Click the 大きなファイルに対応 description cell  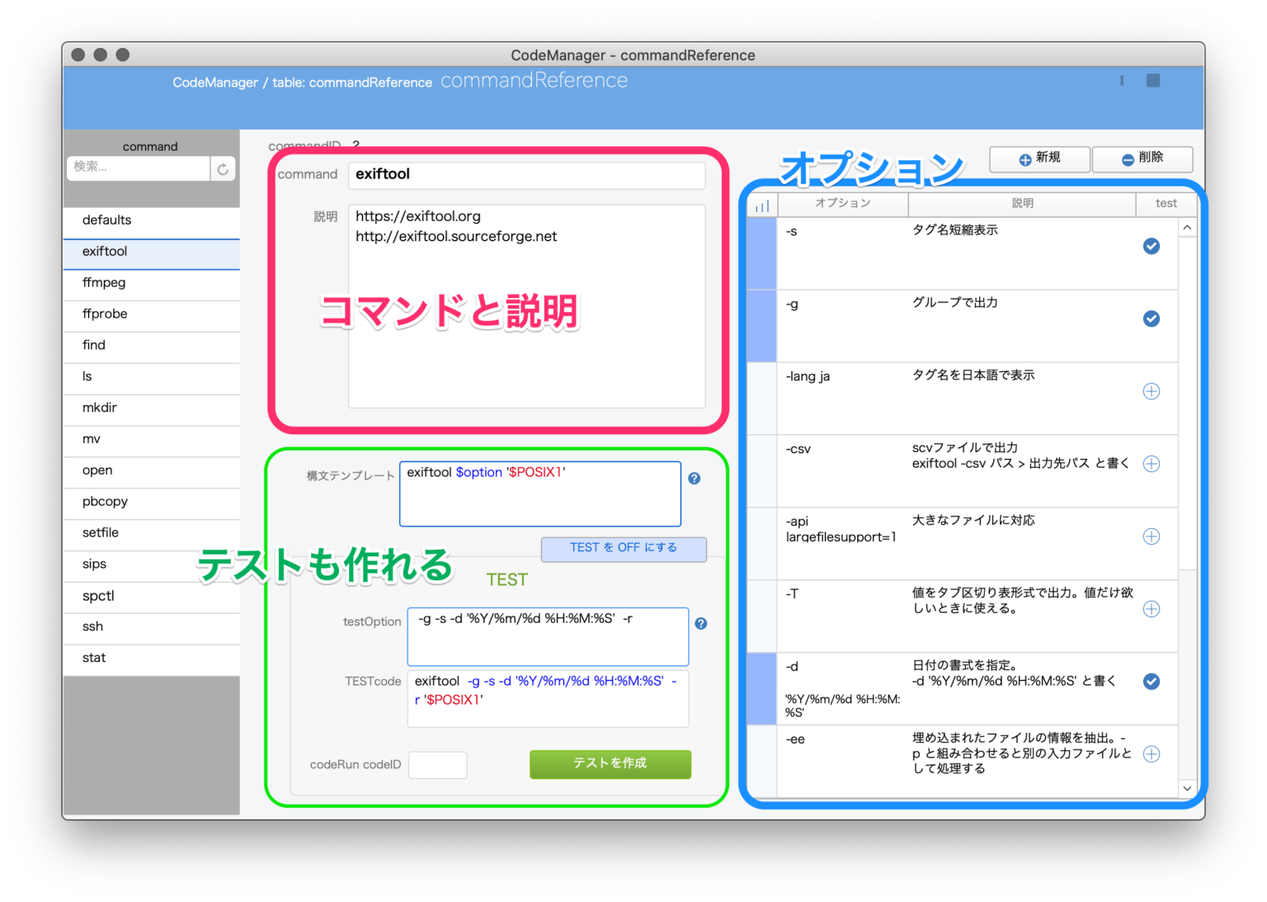(x=1023, y=544)
